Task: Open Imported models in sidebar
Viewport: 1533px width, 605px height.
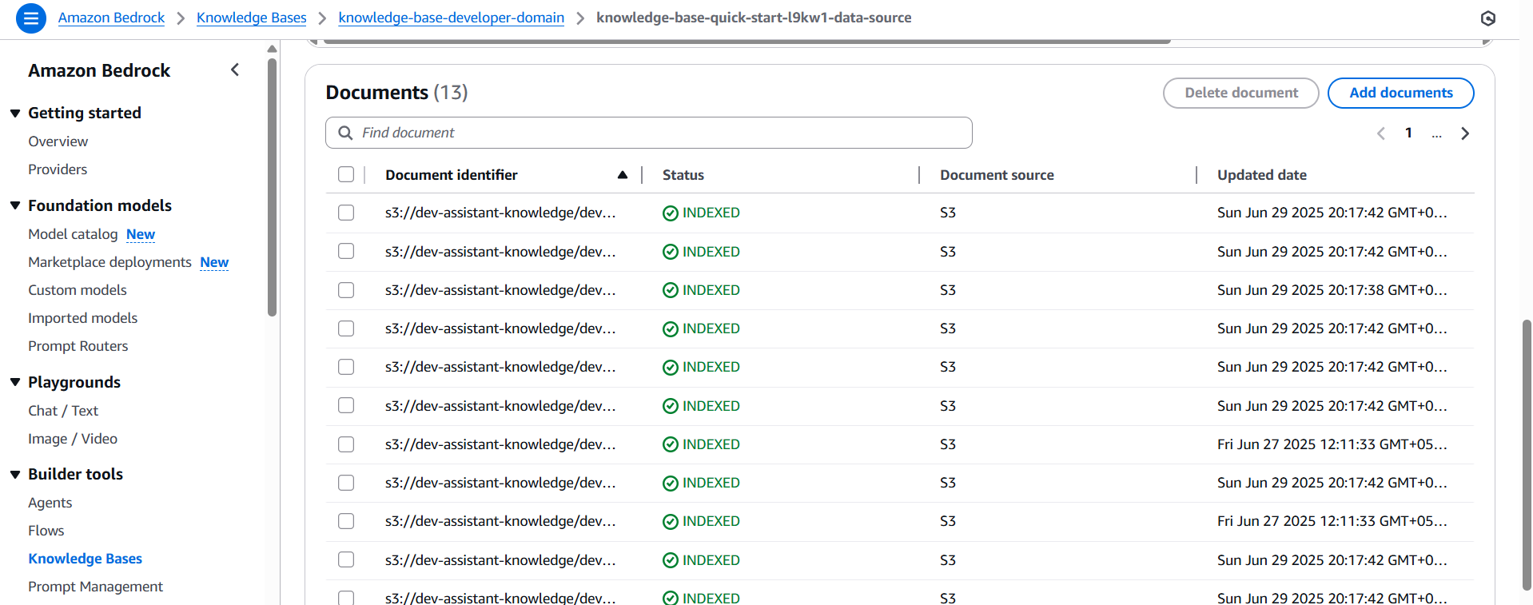Action: (83, 318)
